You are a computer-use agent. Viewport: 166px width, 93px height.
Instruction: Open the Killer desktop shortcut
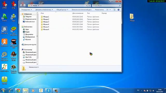14,5
